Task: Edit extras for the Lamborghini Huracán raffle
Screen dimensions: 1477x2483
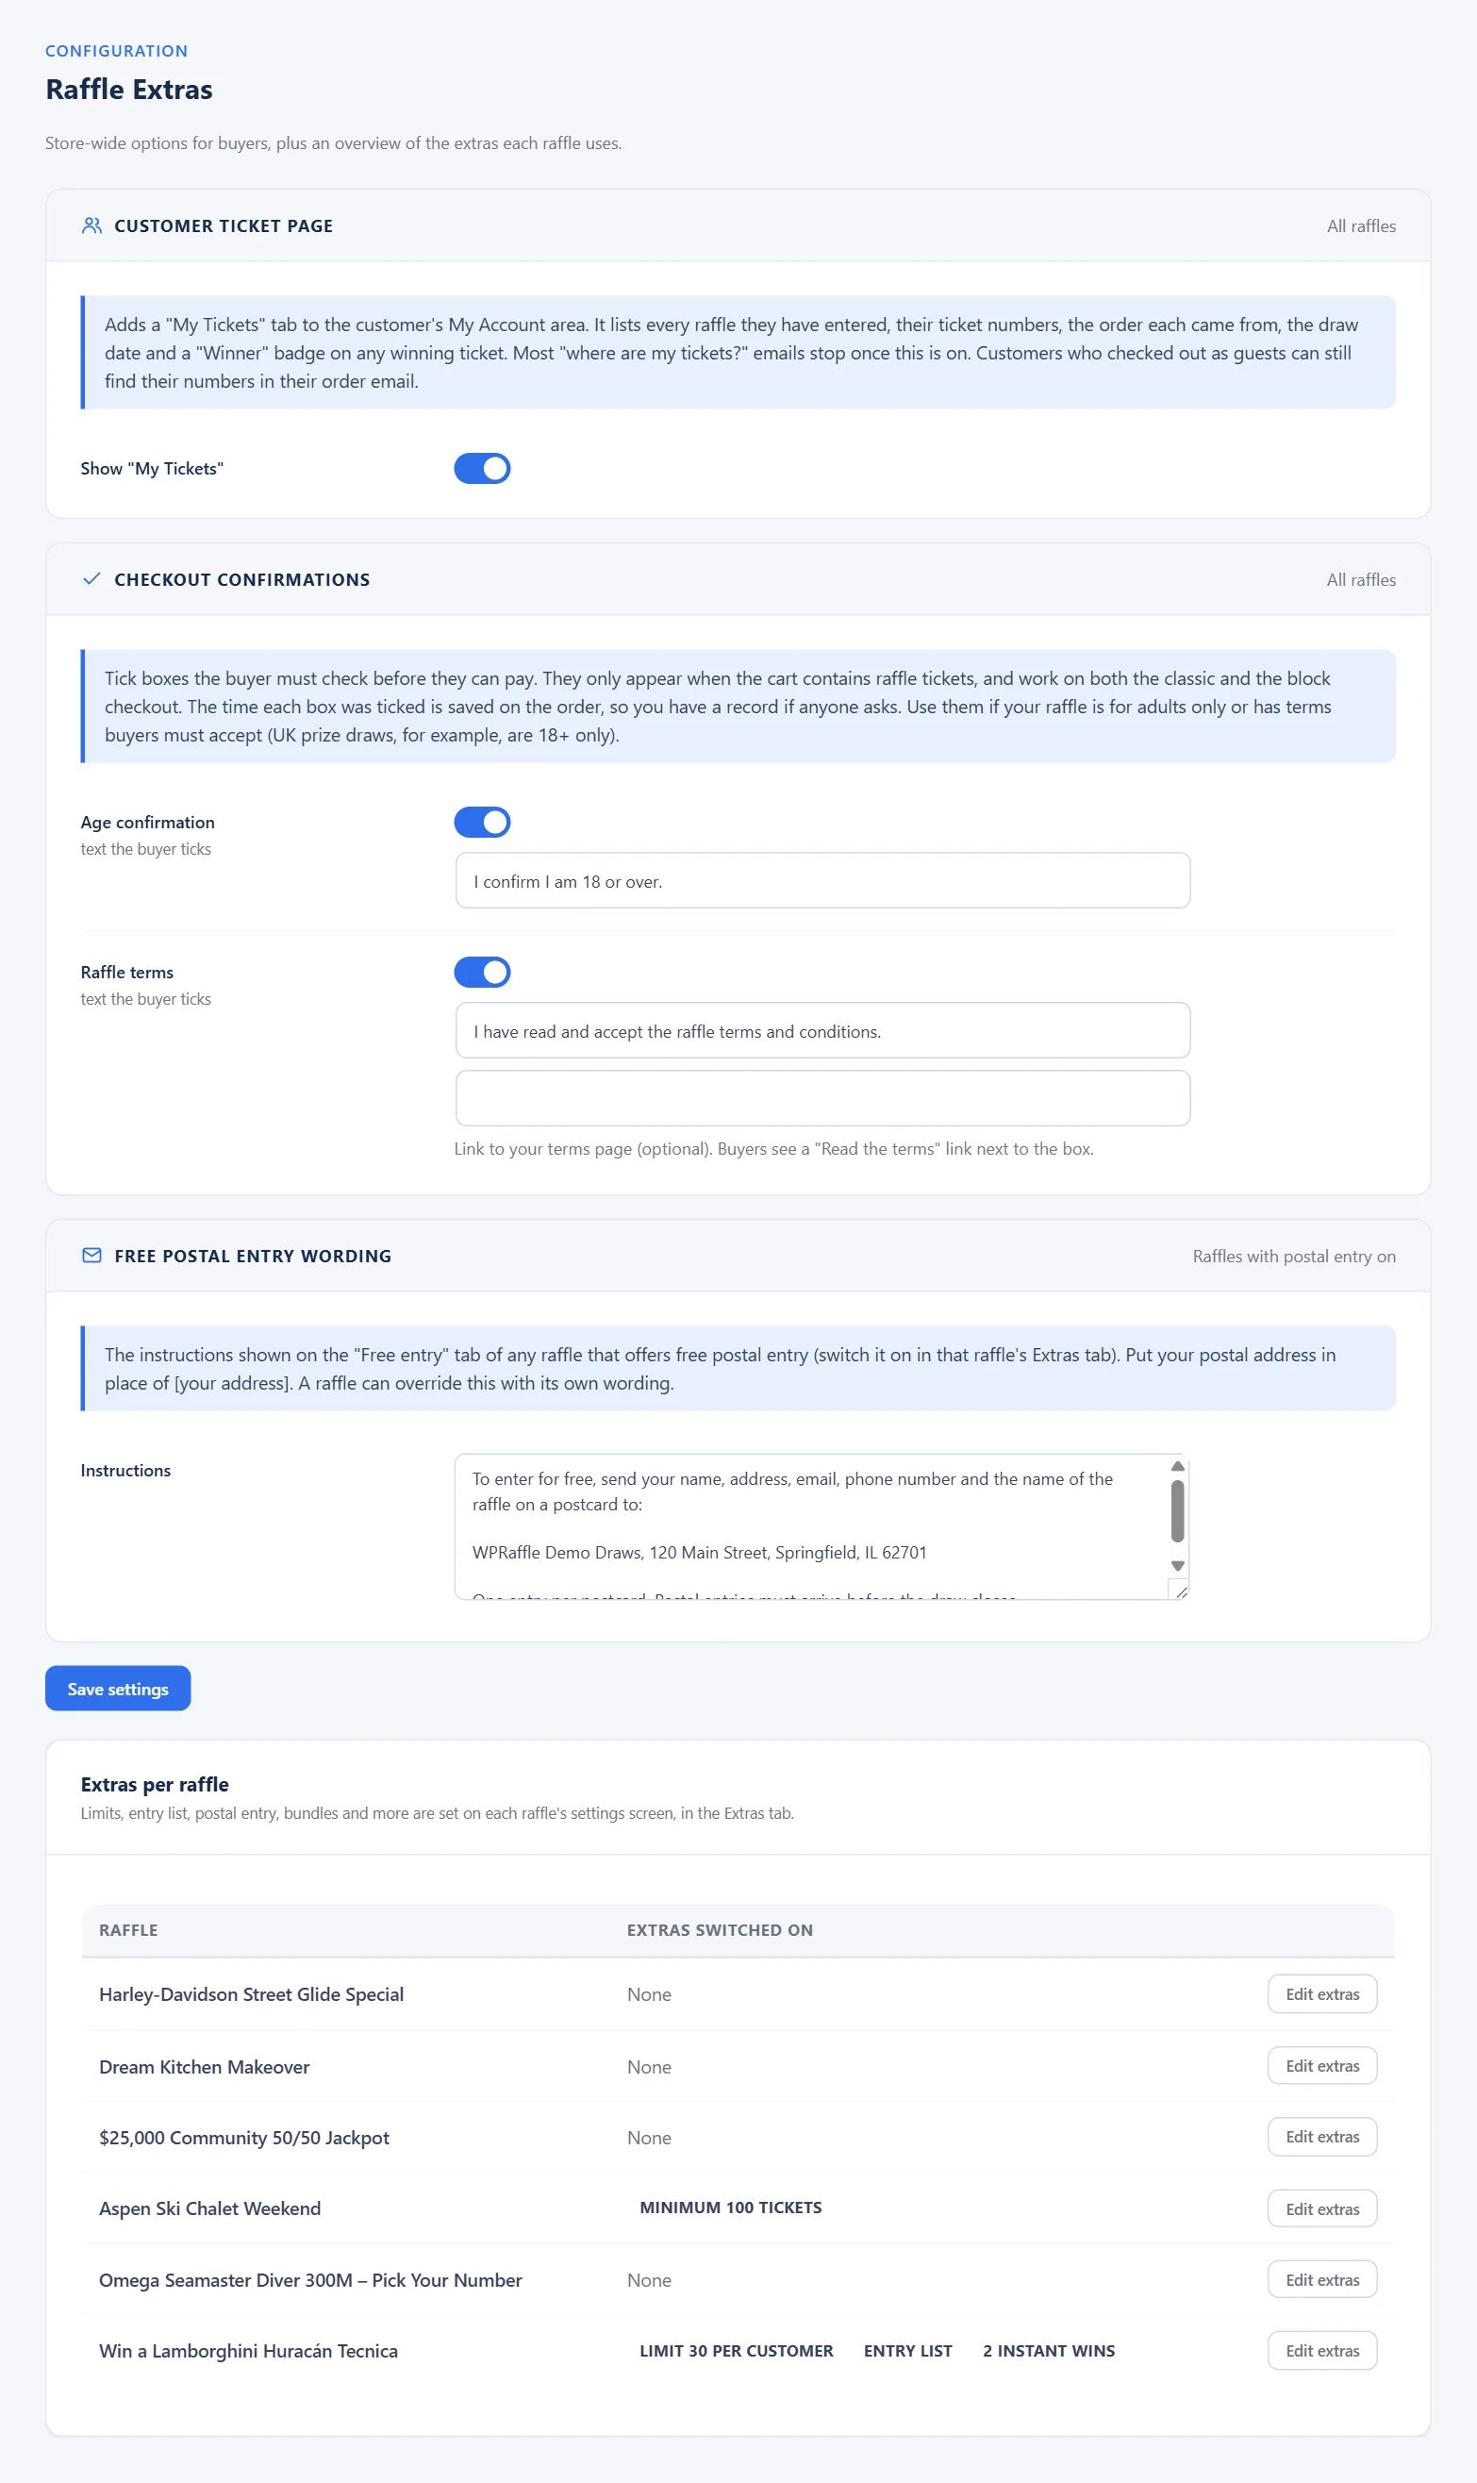Action: click(1321, 2351)
